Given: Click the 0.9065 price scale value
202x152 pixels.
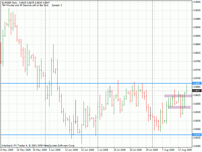Looking at the screenshot, I should (x=197, y=2).
